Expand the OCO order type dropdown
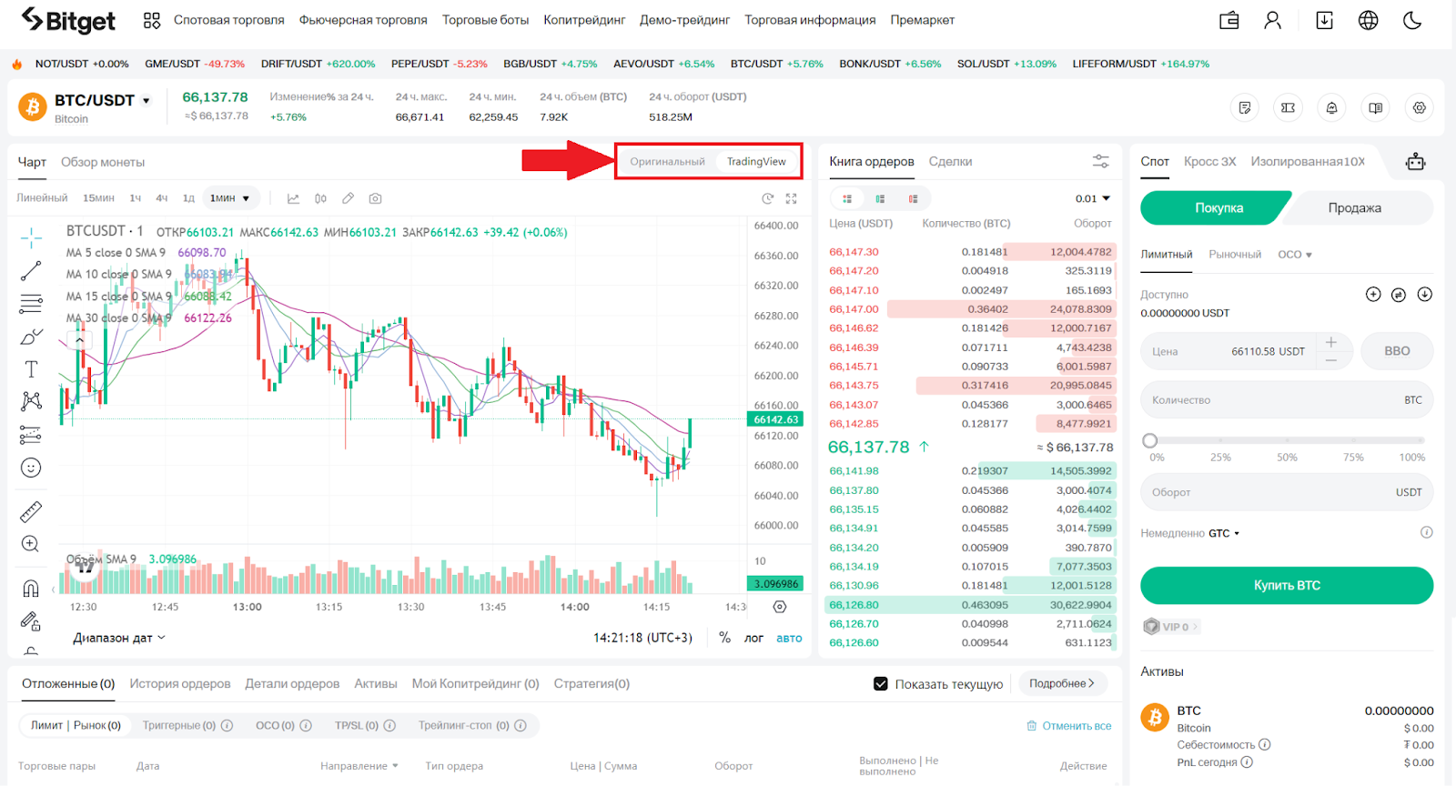The image size is (1456, 786). click(1294, 255)
